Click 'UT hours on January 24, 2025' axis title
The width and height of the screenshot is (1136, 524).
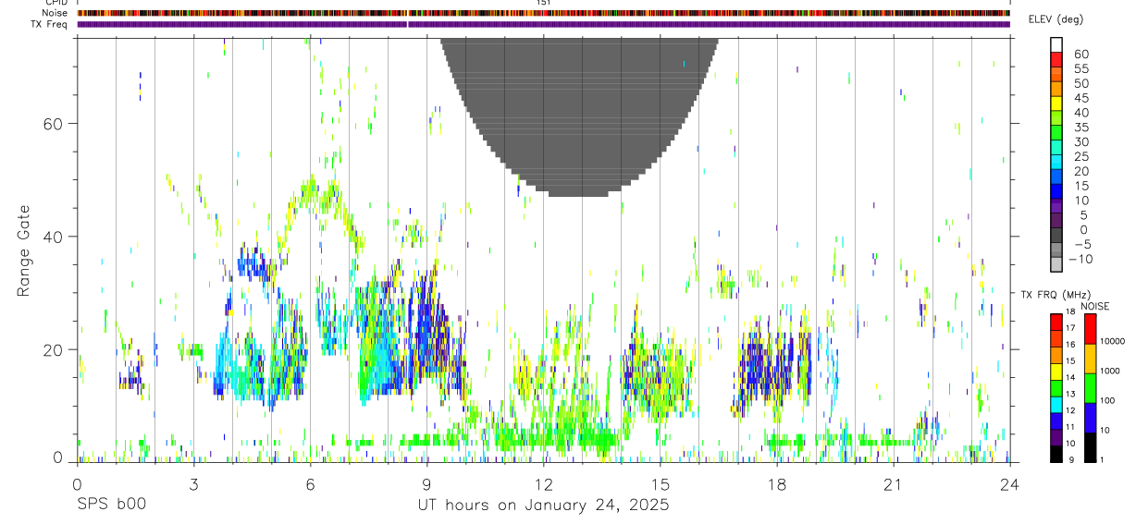pyautogui.click(x=544, y=506)
